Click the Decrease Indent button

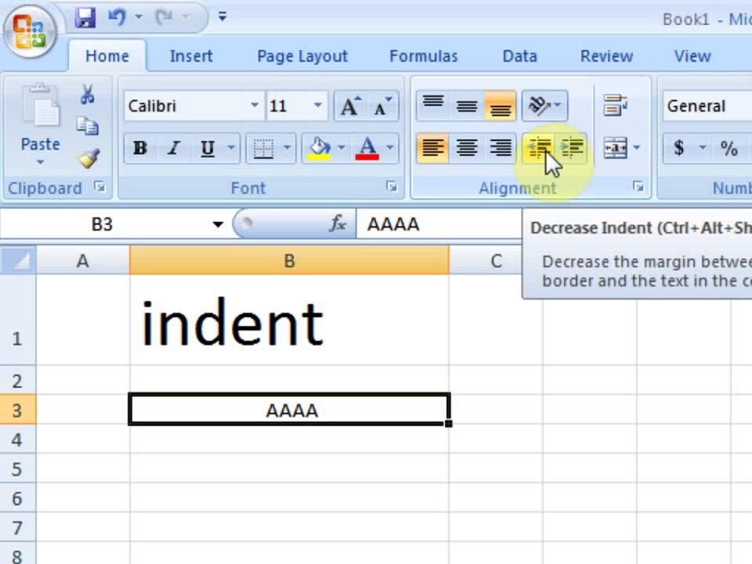(x=539, y=148)
